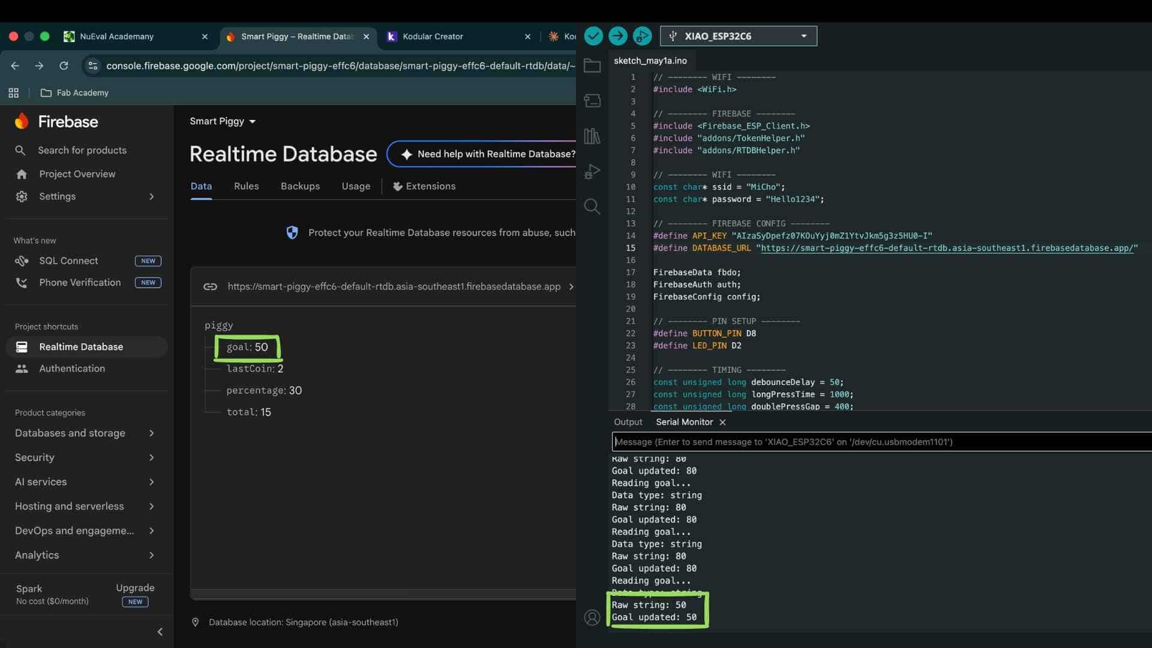Click the Arduino Upload arrow button
This screenshot has width=1152, height=648.
click(617, 36)
